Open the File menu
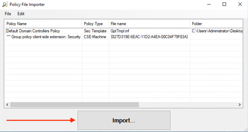Viewport: 248px width, 132px height. point(8,14)
